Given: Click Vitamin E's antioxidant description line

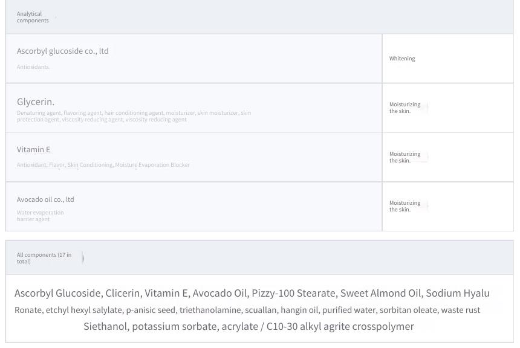Looking at the screenshot, I should (x=103, y=165).
